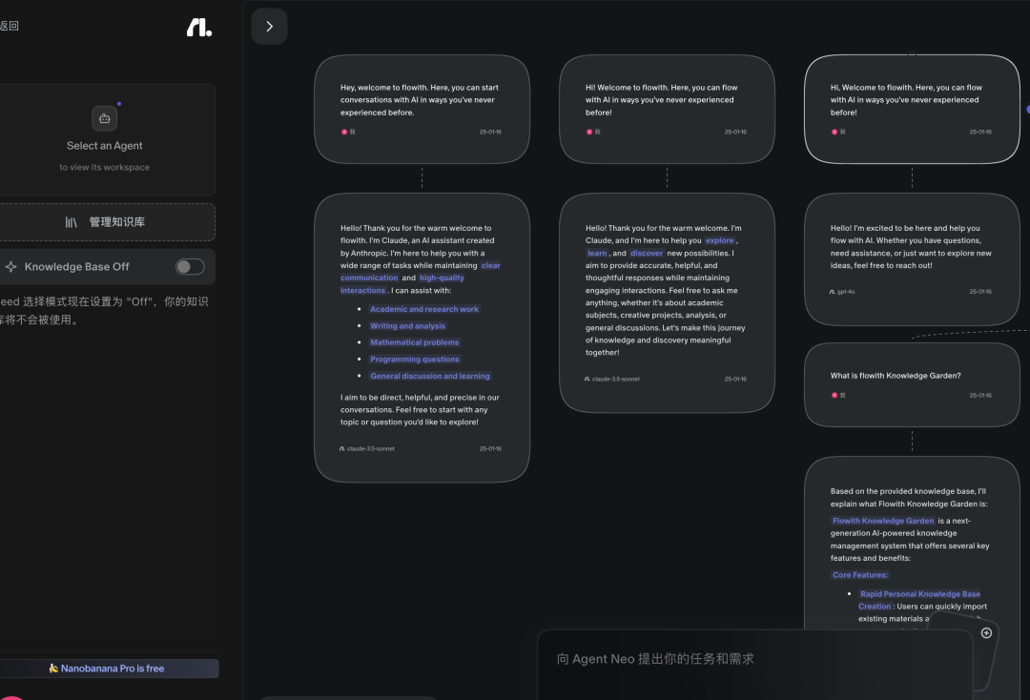Expand the sidebar with the chevron arrow

(269, 27)
